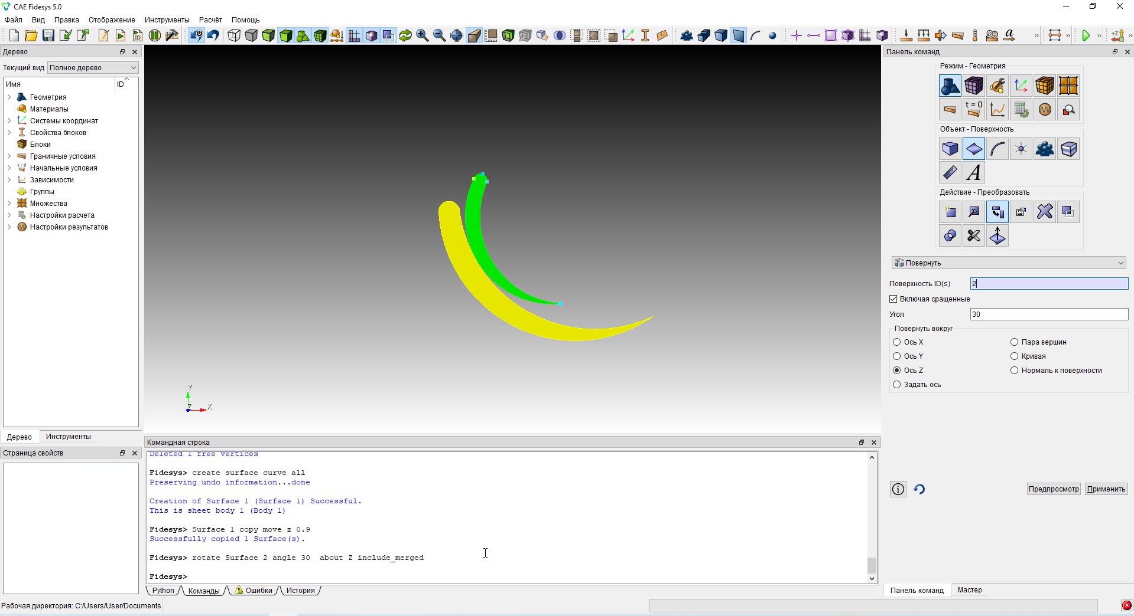This screenshot has width=1134, height=616.
Task: Select Vertex object icon
Action: pyautogui.click(x=1021, y=149)
